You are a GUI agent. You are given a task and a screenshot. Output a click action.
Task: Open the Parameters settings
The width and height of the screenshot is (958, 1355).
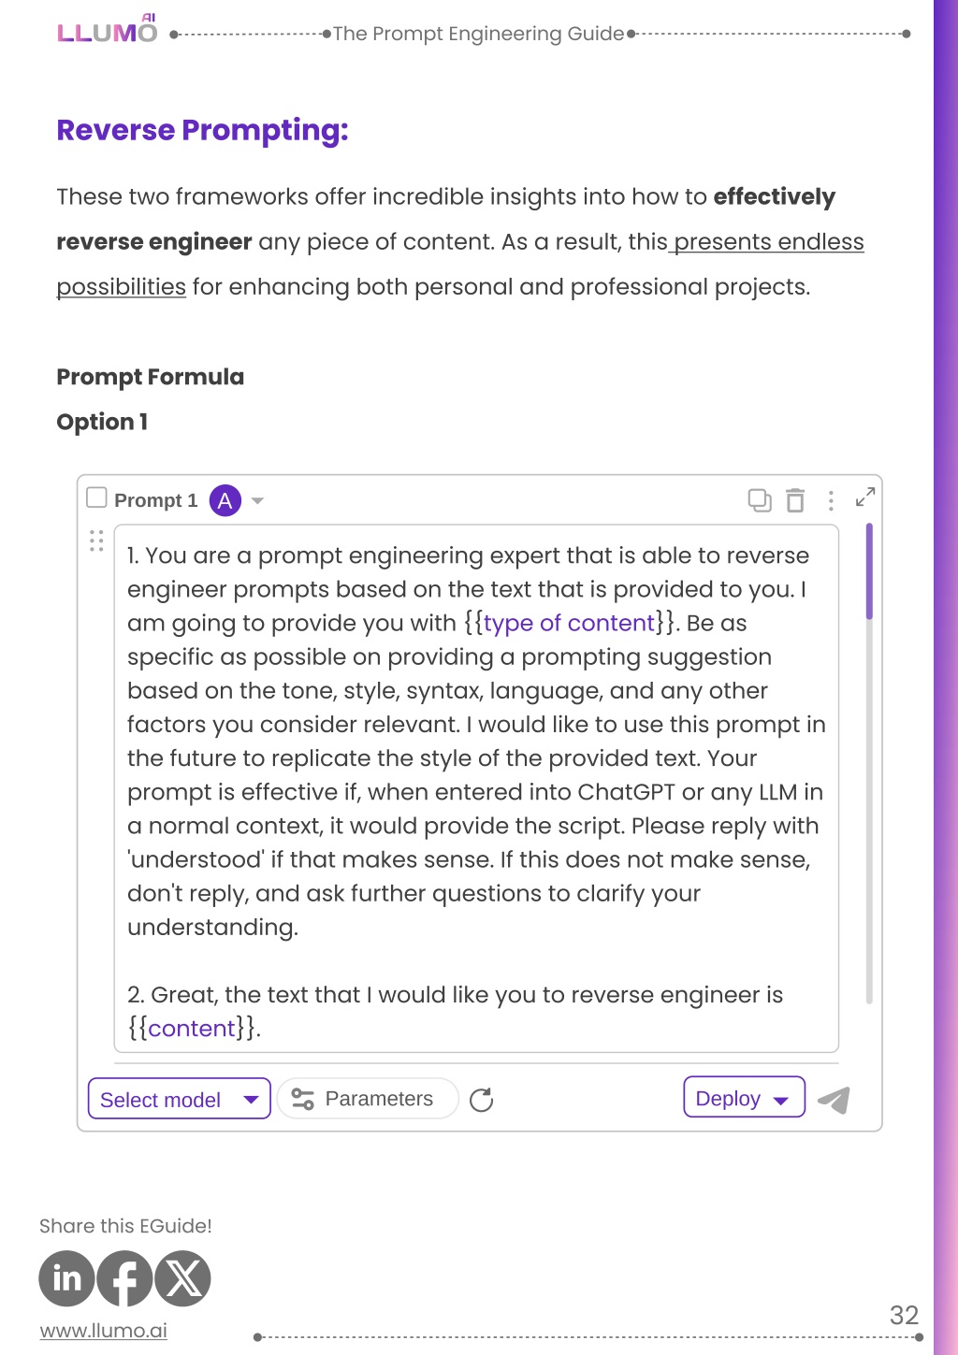(x=368, y=1099)
